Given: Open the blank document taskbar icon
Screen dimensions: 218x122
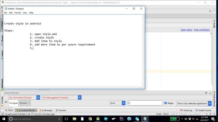Looking at the screenshot, I should [82, 119].
